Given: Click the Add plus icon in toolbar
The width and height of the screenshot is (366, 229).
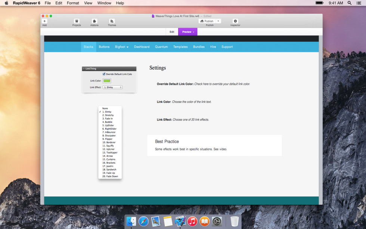Looking at the screenshot, I should pyautogui.click(x=44, y=21).
